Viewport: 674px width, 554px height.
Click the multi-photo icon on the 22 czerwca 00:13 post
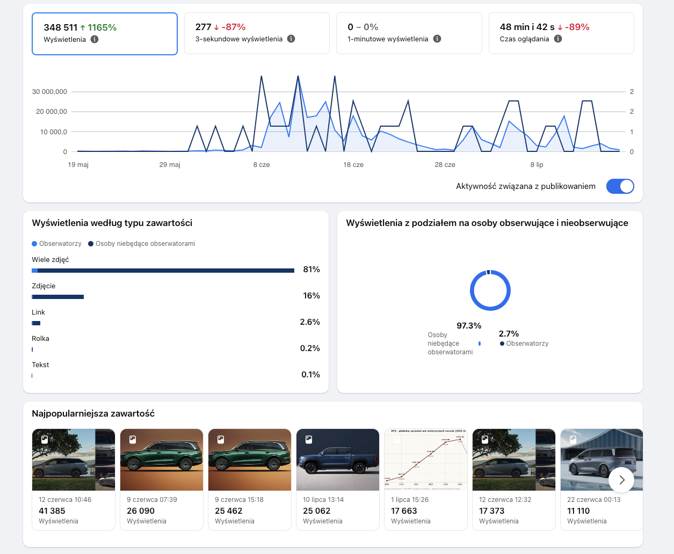pos(573,439)
